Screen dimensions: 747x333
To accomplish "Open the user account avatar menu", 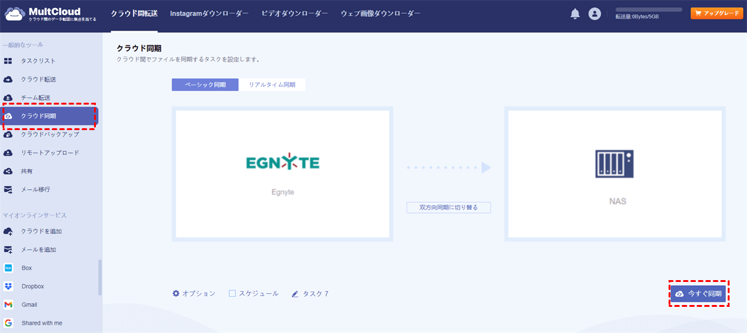I will [x=594, y=14].
